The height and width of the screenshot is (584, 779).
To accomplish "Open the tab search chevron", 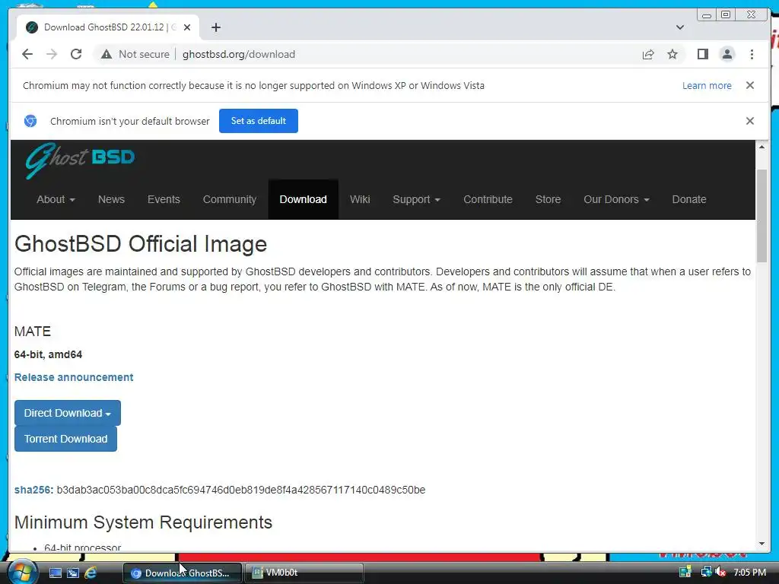I will coord(679,27).
